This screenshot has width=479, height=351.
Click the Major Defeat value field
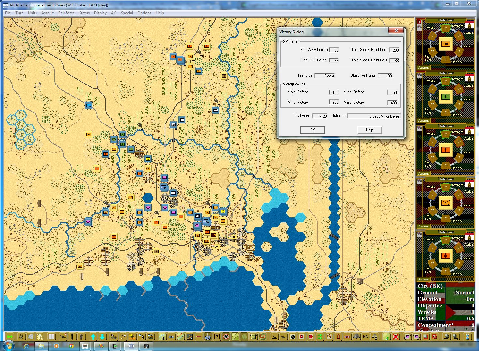[x=334, y=92]
